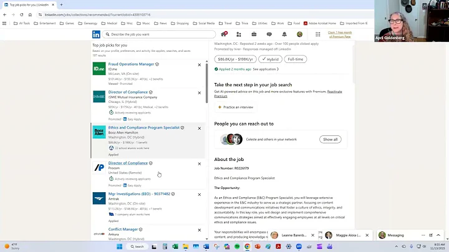449x252 pixels.
Task: Focus the 'Describe the job you want' search box
Action: (159, 34)
